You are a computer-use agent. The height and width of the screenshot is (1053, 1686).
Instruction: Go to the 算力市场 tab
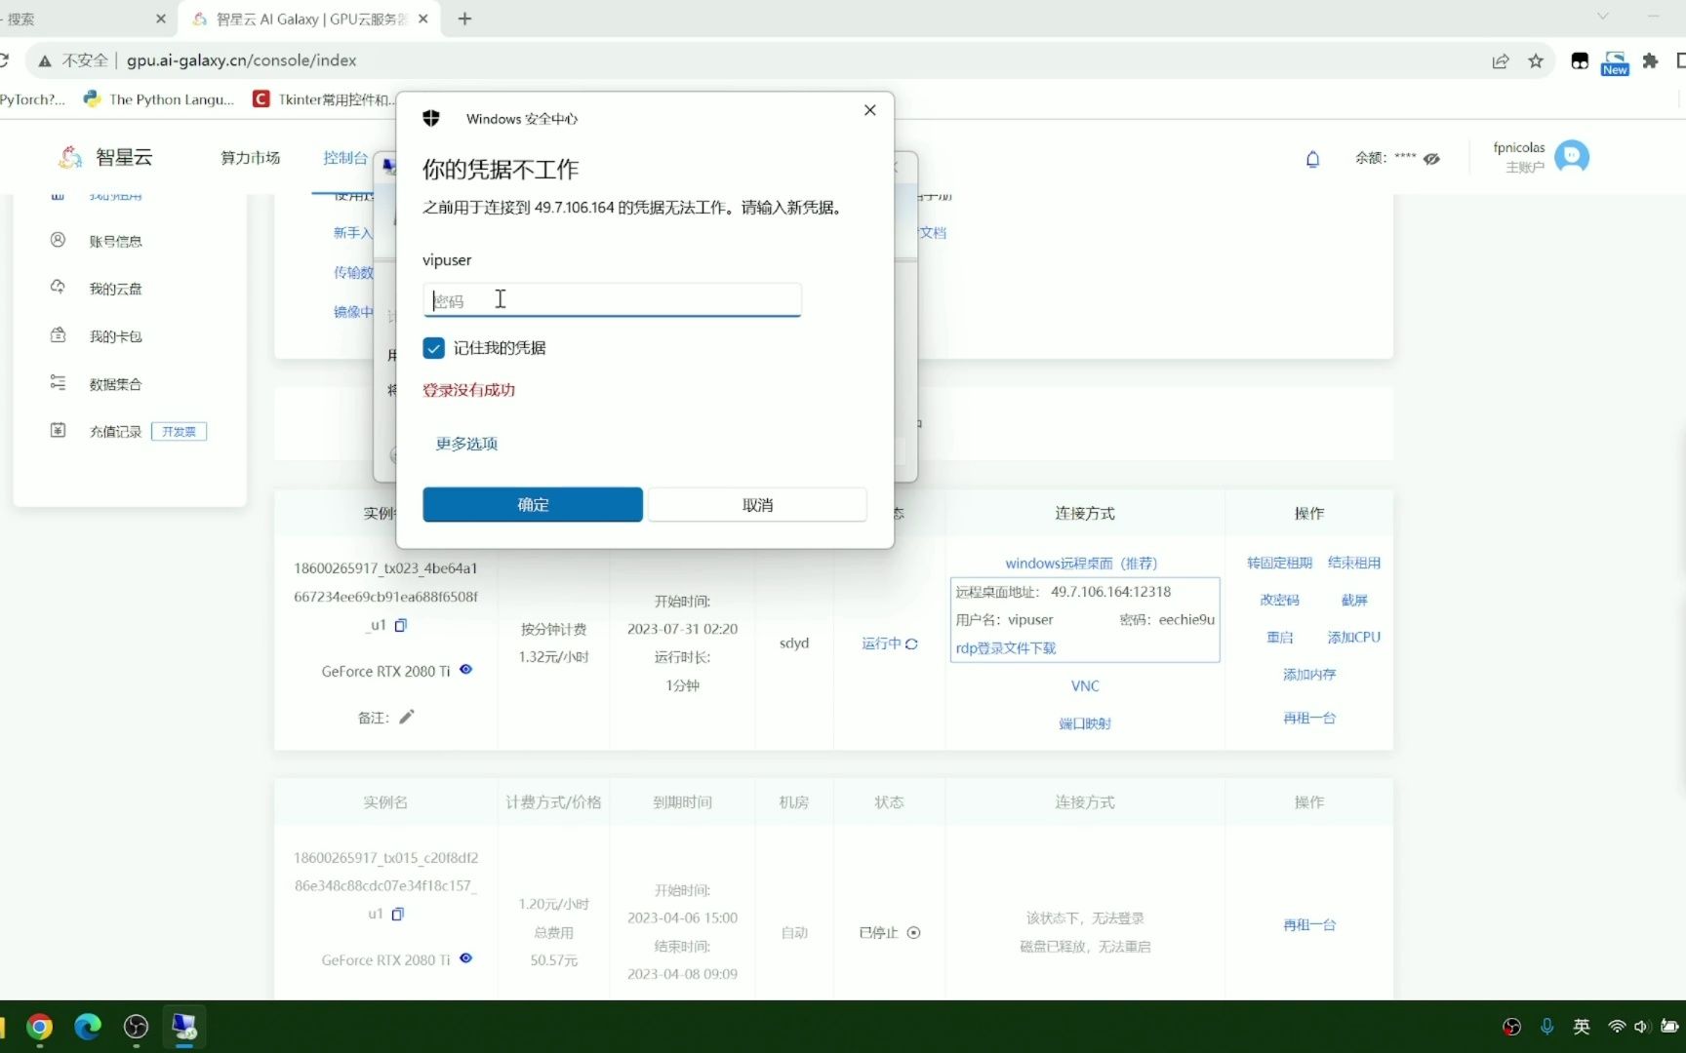251,158
